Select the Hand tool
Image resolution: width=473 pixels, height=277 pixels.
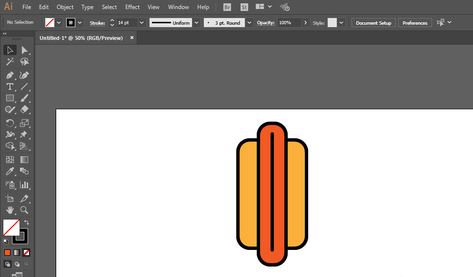pos(10,210)
